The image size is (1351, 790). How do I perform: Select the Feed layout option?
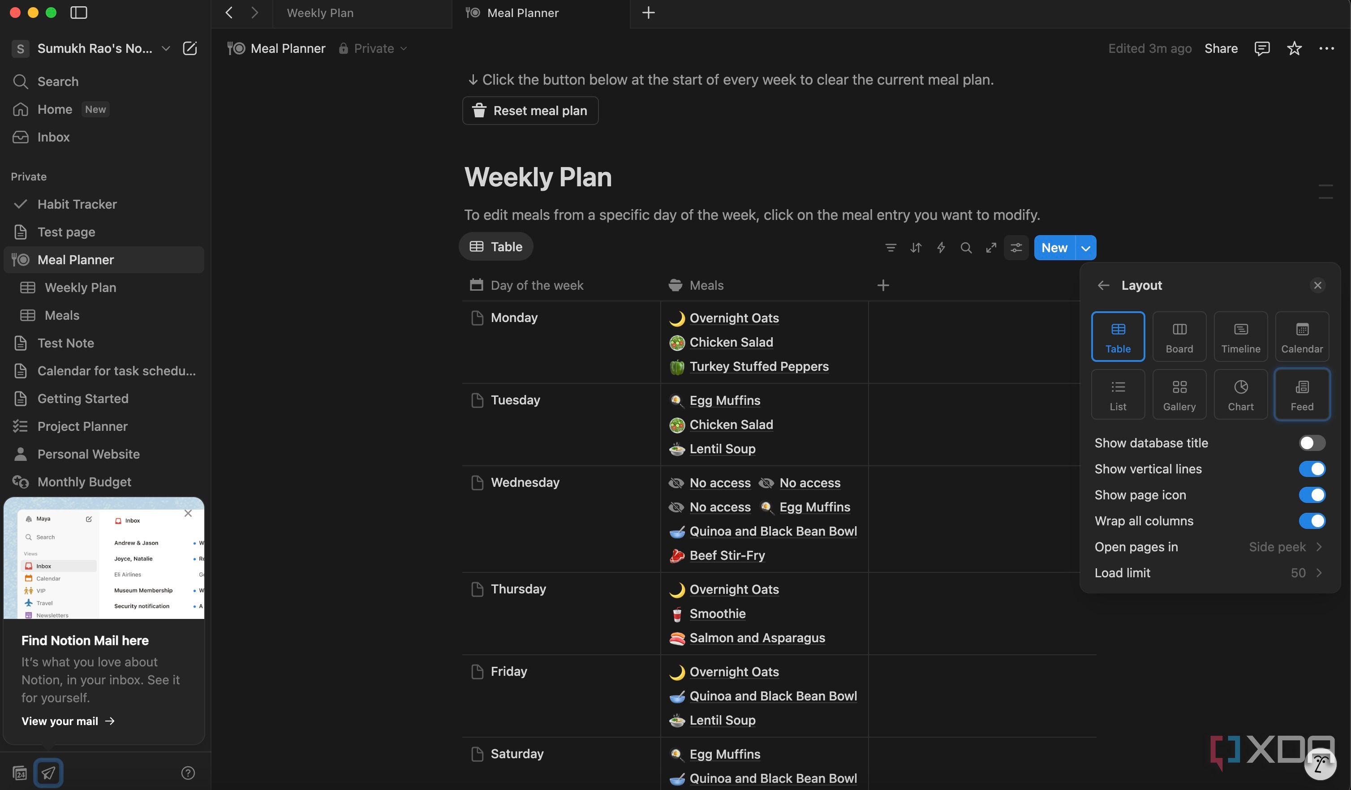[1302, 394]
